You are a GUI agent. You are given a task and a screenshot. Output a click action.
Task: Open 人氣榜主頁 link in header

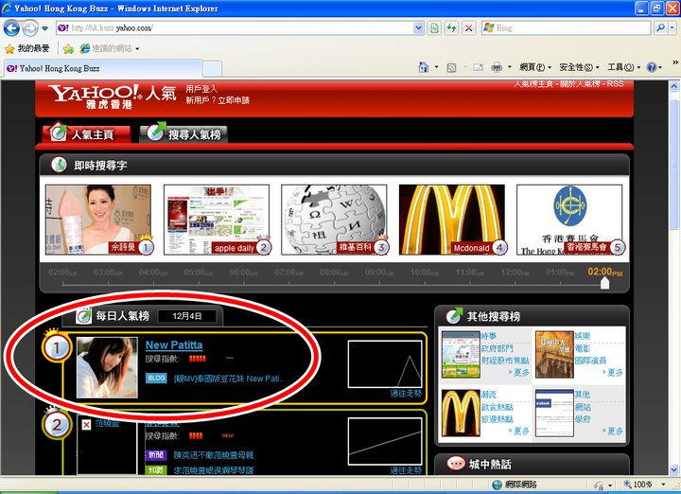pyautogui.click(x=533, y=84)
